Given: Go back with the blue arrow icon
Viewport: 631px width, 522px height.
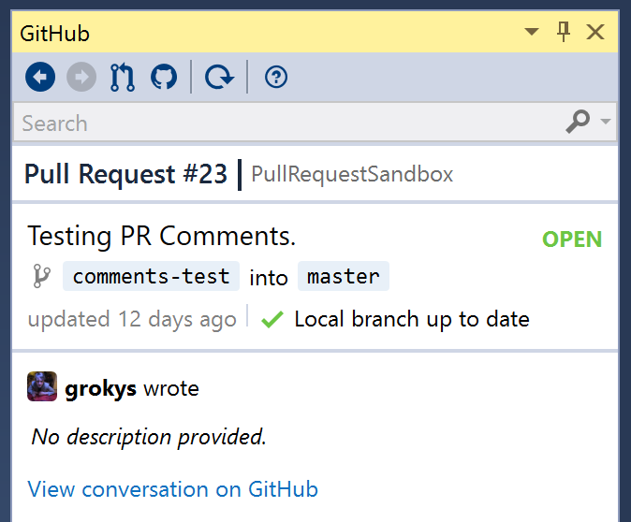Looking at the screenshot, I should coord(40,77).
